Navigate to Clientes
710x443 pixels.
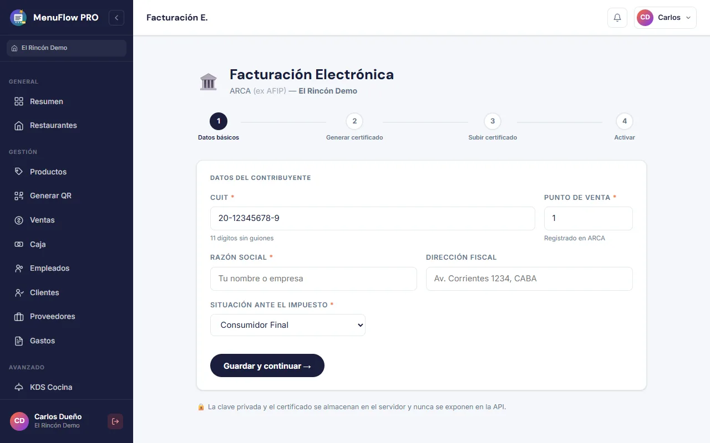[67, 292]
